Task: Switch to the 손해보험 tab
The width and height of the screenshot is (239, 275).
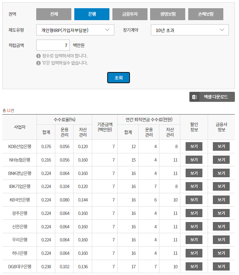Action: click(206, 14)
